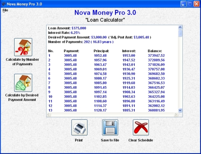This screenshot has height=154, width=201.
Task: Click the Principal column header
Action: pos(101,51)
